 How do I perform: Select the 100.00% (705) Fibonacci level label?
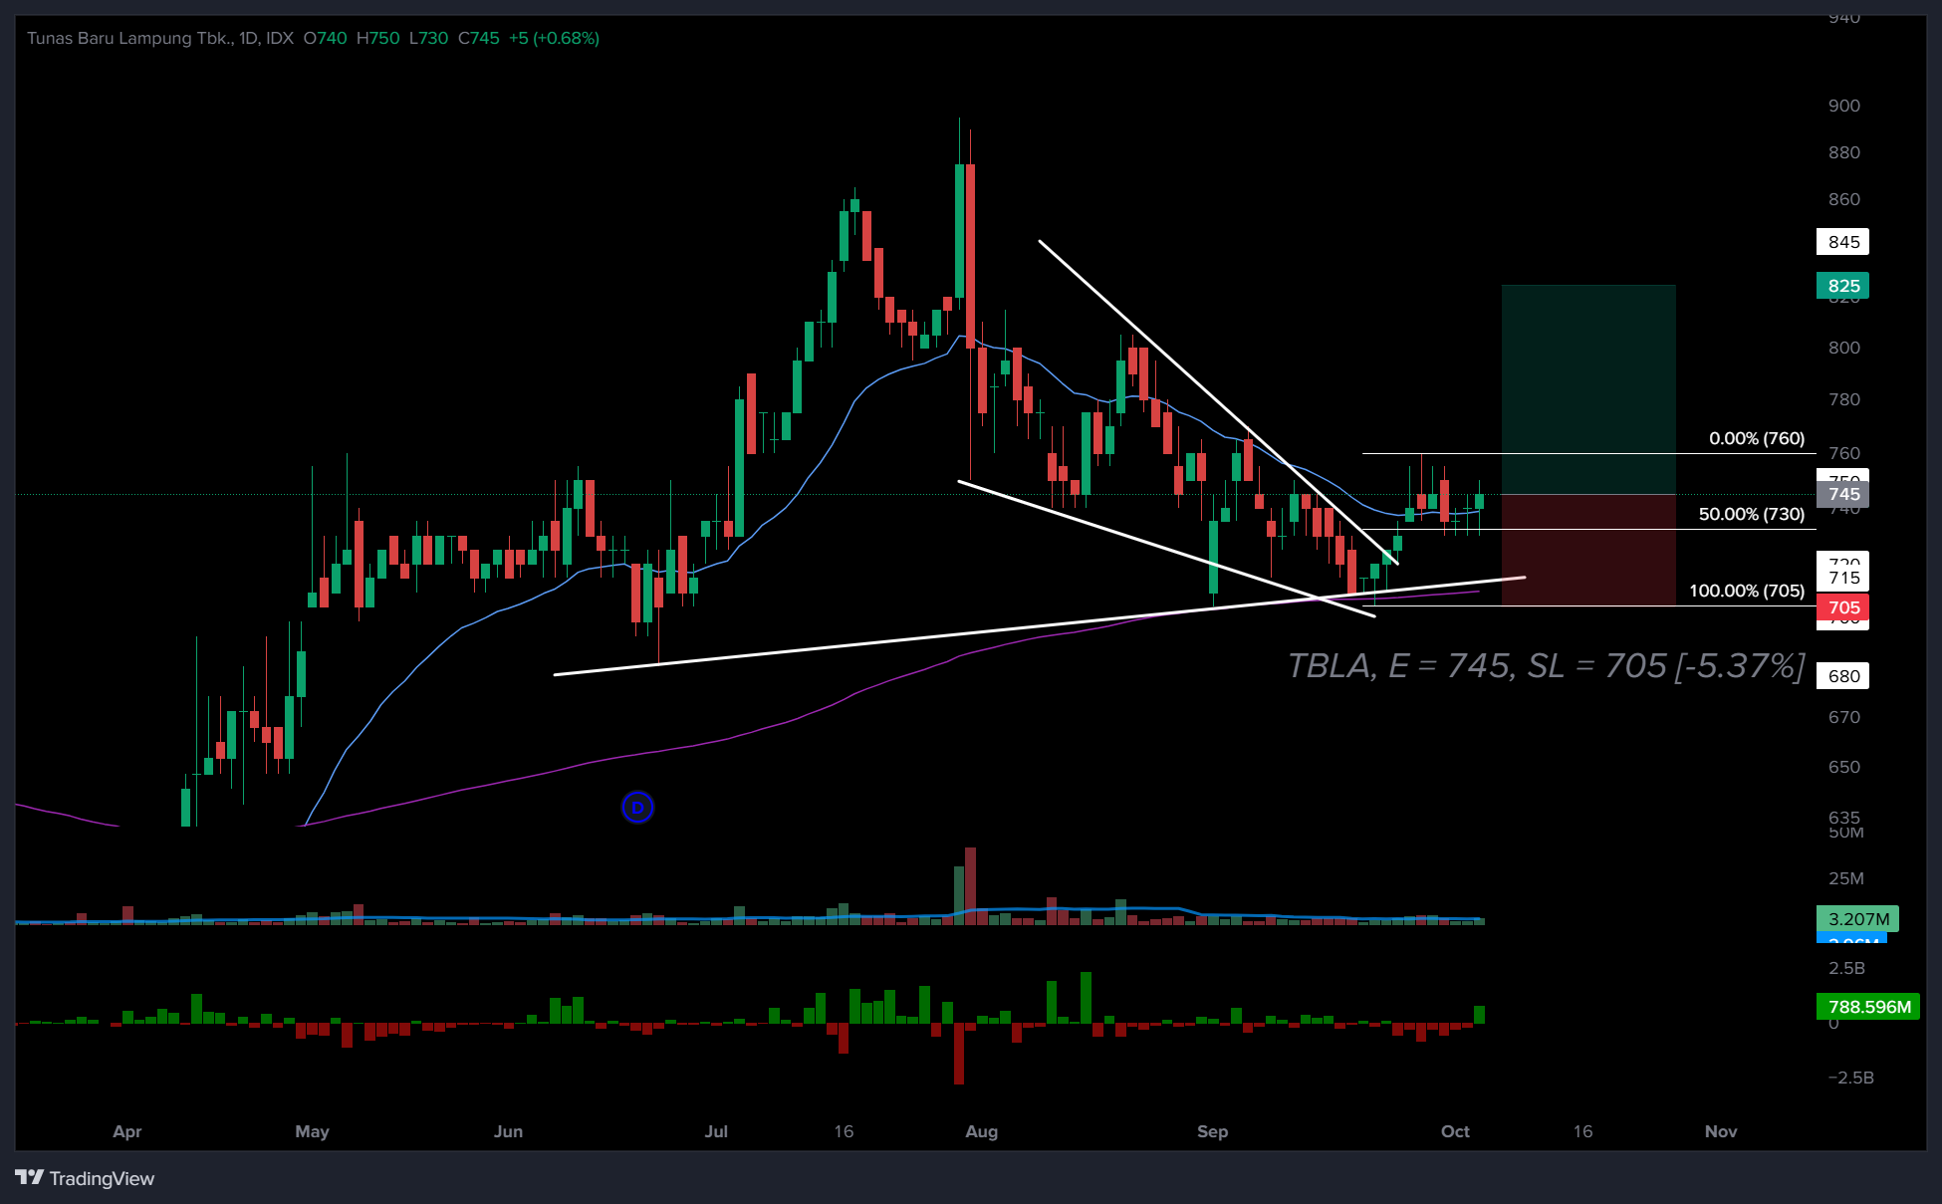1747,591
